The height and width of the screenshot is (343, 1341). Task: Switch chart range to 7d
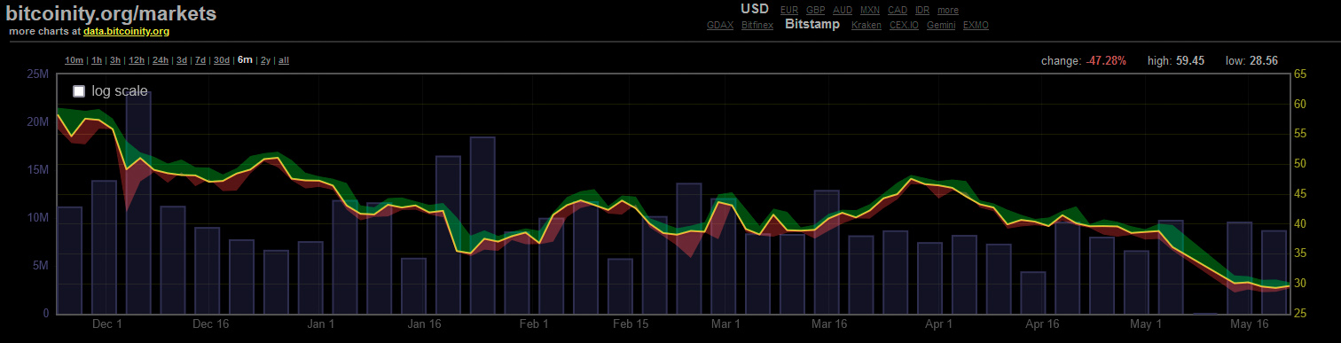tap(200, 60)
